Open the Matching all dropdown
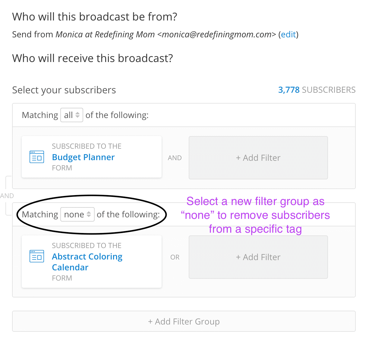 click(72, 115)
